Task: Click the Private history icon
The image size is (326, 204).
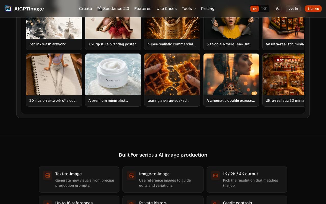Action: click(131, 202)
